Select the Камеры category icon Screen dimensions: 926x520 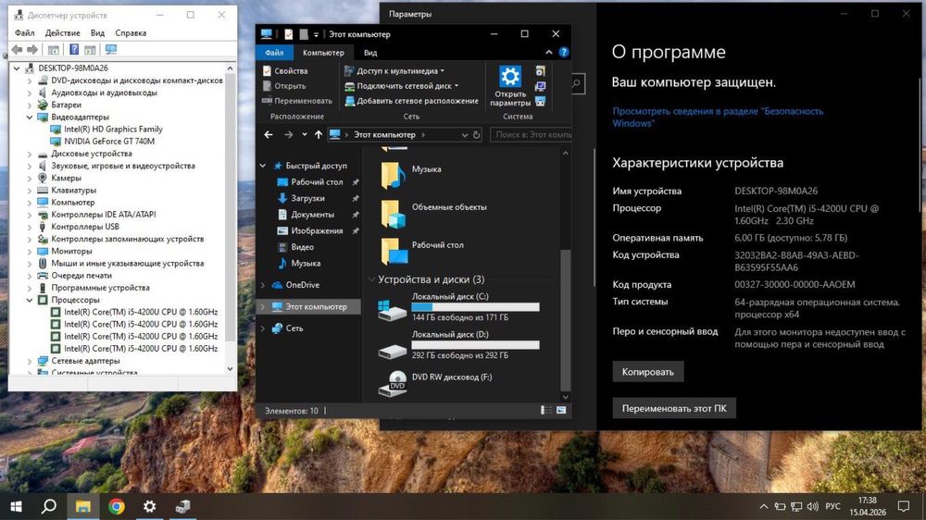coord(43,178)
